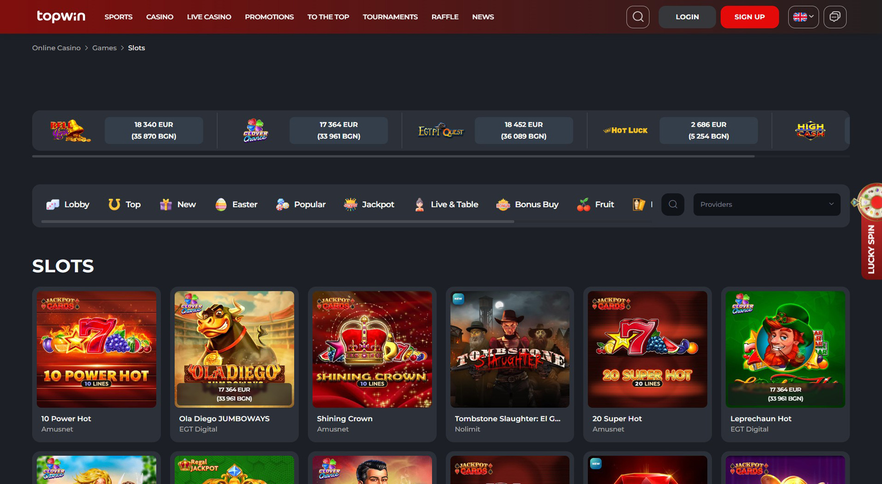Viewport: 882px width, 484px height.
Task: Open the NEWS page
Action: point(483,17)
